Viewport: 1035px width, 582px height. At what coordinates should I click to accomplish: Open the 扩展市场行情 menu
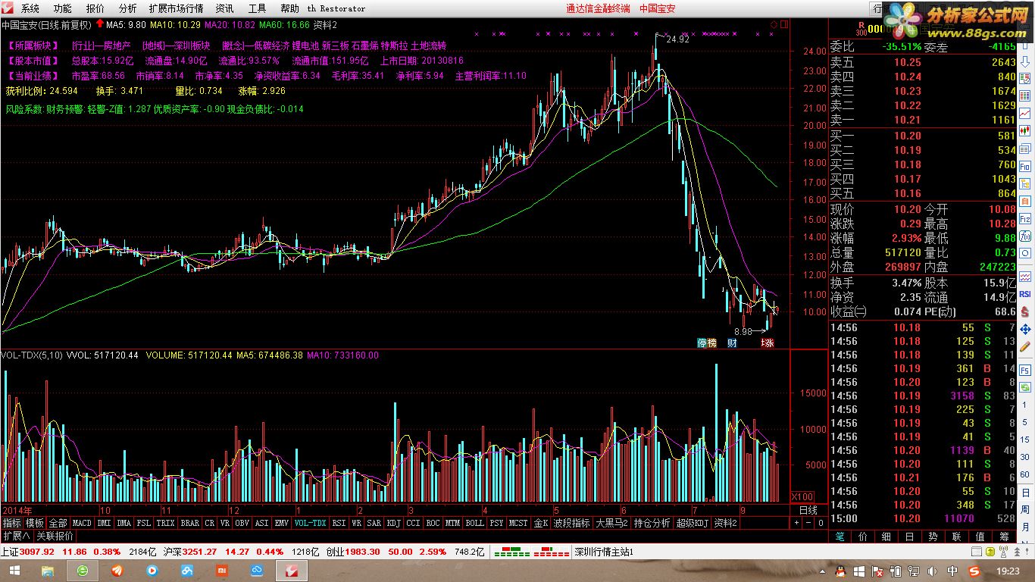(x=176, y=8)
